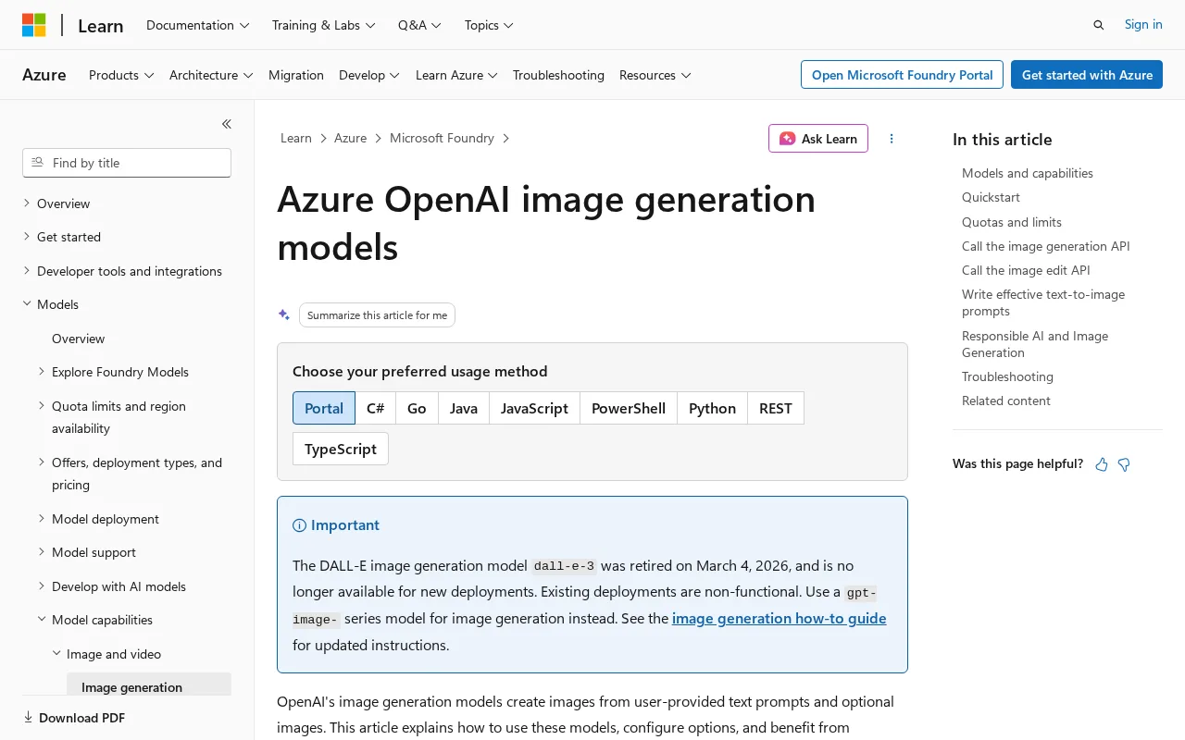This screenshot has width=1185, height=740.
Task: Open the Develop dropdown
Action: coord(369,75)
